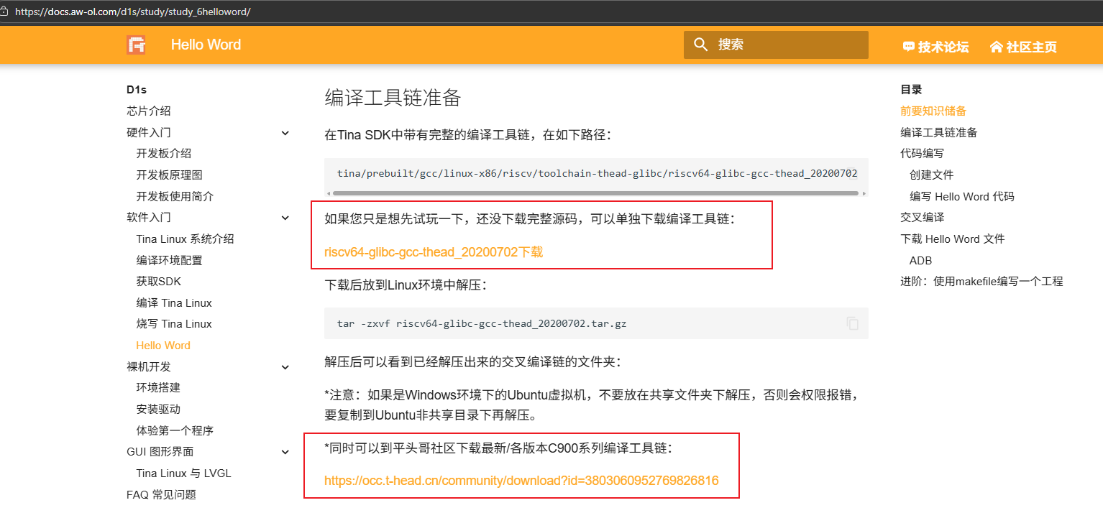
Task: Click the left arrow of the code scrollbar
Action: pyautogui.click(x=328, y=193)
